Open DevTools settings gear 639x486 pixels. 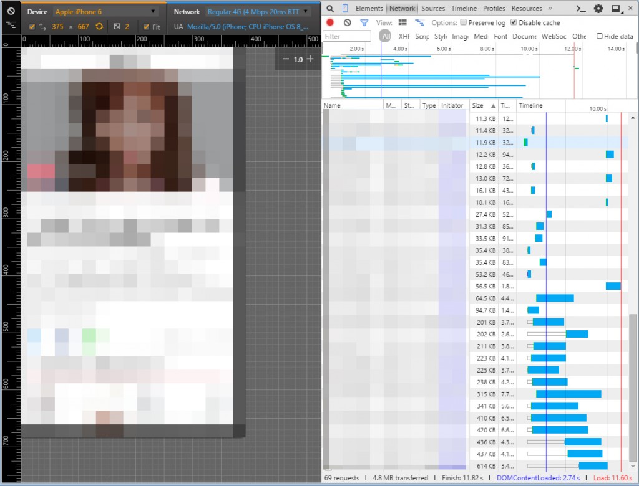coord(598,9)
